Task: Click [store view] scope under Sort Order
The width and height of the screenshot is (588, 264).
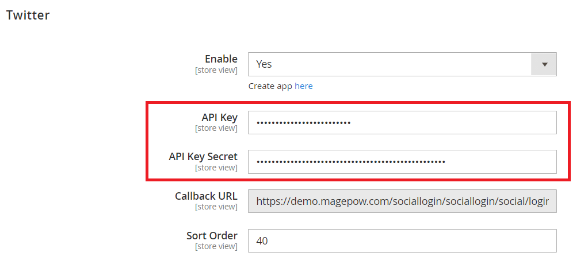Action: pyautogui.click(x=216, y=246)
